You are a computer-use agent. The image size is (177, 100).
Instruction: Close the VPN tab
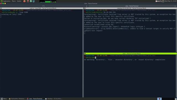pyautogui.click(x=87, y=6)
